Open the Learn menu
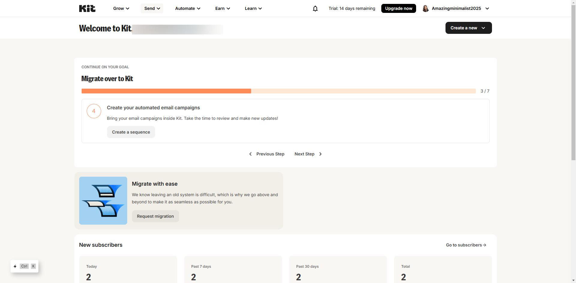 [x=253, y=8]
